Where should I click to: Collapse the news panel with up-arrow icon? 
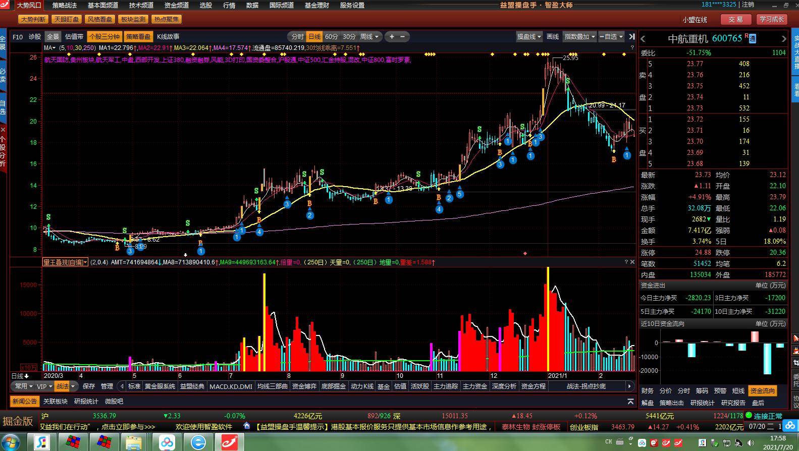[630, 402]
